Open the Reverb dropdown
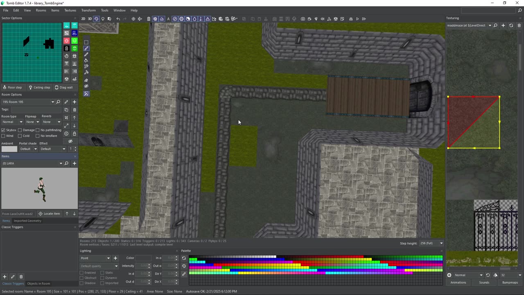Viewport: 524px width, 295px height. [x=52, y=122]
